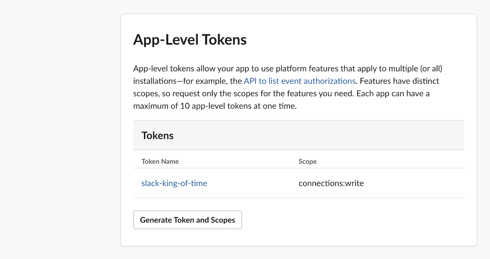The image size is (490, 259).
Task: Click the App-Level Tokens heading
Action: (x=190, y=40)
